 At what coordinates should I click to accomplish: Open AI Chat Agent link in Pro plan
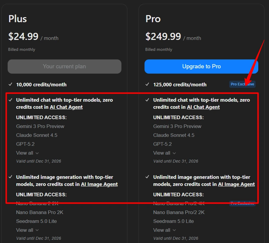coord(203,107)
